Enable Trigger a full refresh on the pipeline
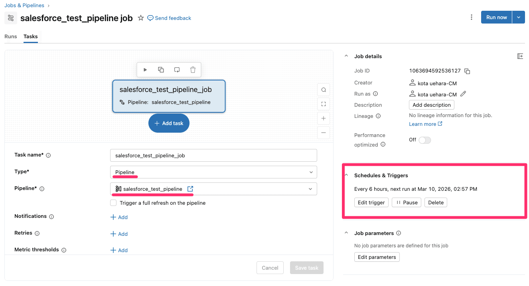Viewport: 529px width, 286px height. pyautogui.click(x=113, y=202)
